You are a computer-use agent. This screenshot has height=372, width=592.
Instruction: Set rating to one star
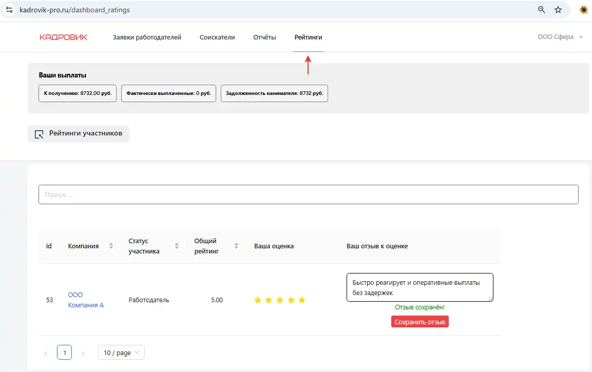pyautogui.click(x=258, y=300)
